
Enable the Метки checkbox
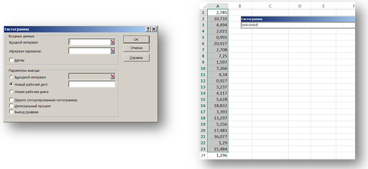(x=11, y=60)
